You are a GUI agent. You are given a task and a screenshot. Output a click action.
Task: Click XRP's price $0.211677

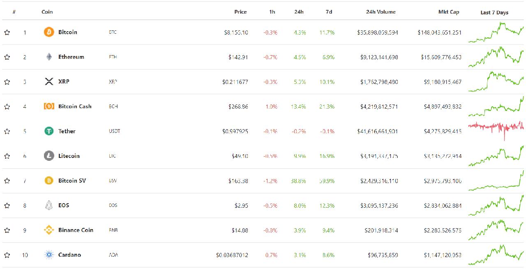click(x=235, y=82)
